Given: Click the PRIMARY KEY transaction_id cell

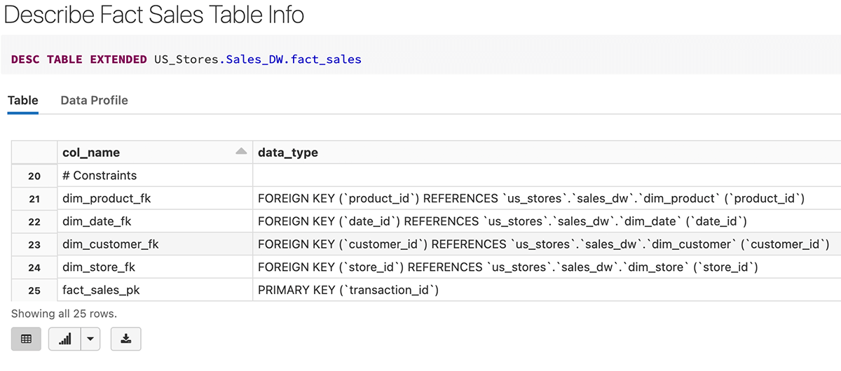Looking at the screenshot, I should click(x=348, y=290).
